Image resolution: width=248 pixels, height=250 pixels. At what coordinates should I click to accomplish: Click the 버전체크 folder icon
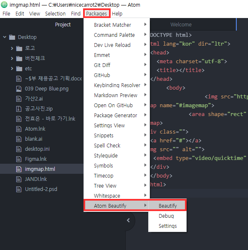point(19,59)
